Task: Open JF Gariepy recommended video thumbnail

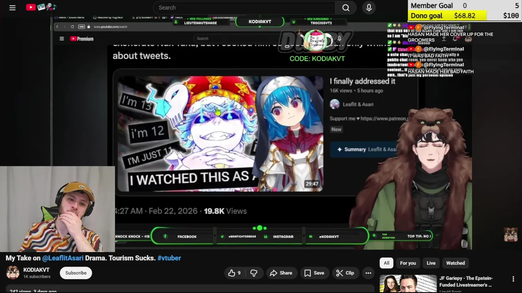Action: click(408, 284)
